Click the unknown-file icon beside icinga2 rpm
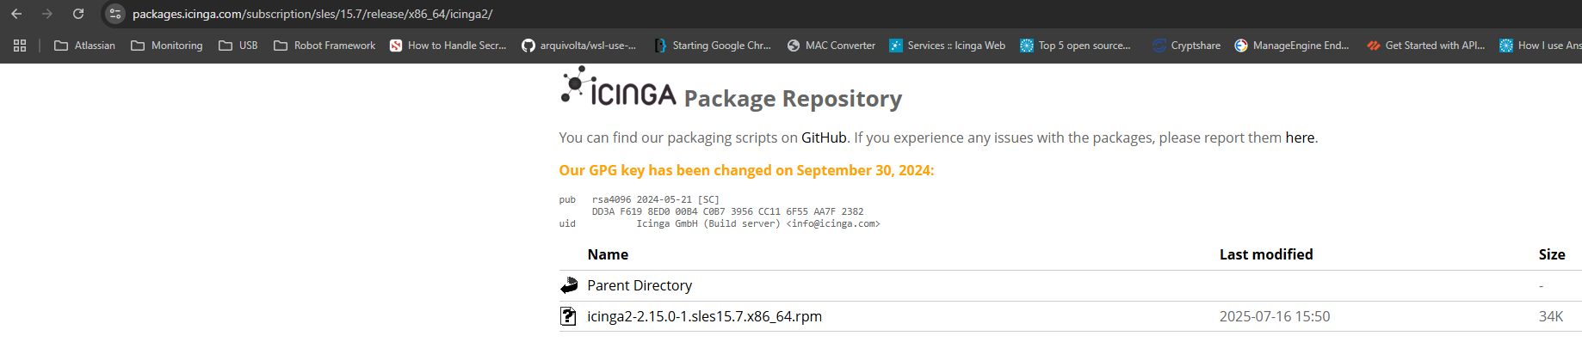The image size is (1582, 342). (568, 316)
